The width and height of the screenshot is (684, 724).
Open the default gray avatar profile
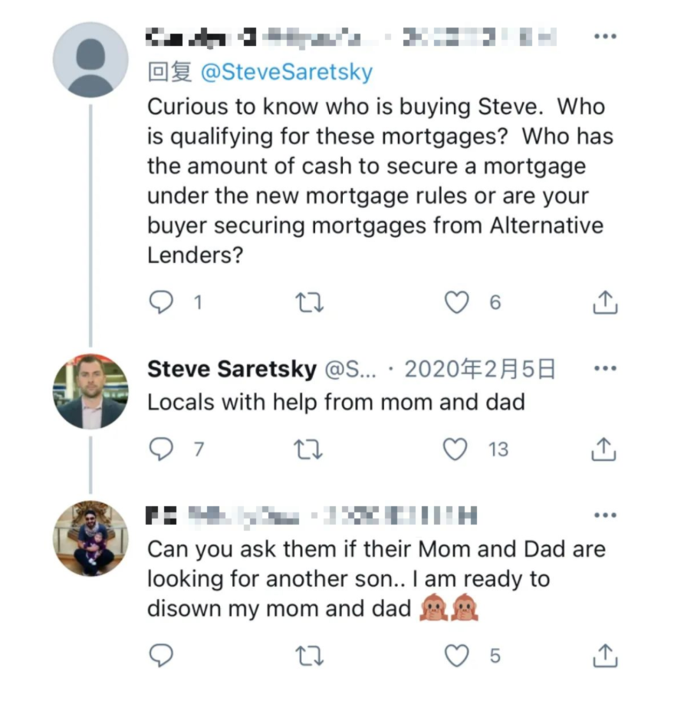pos(90,60)
